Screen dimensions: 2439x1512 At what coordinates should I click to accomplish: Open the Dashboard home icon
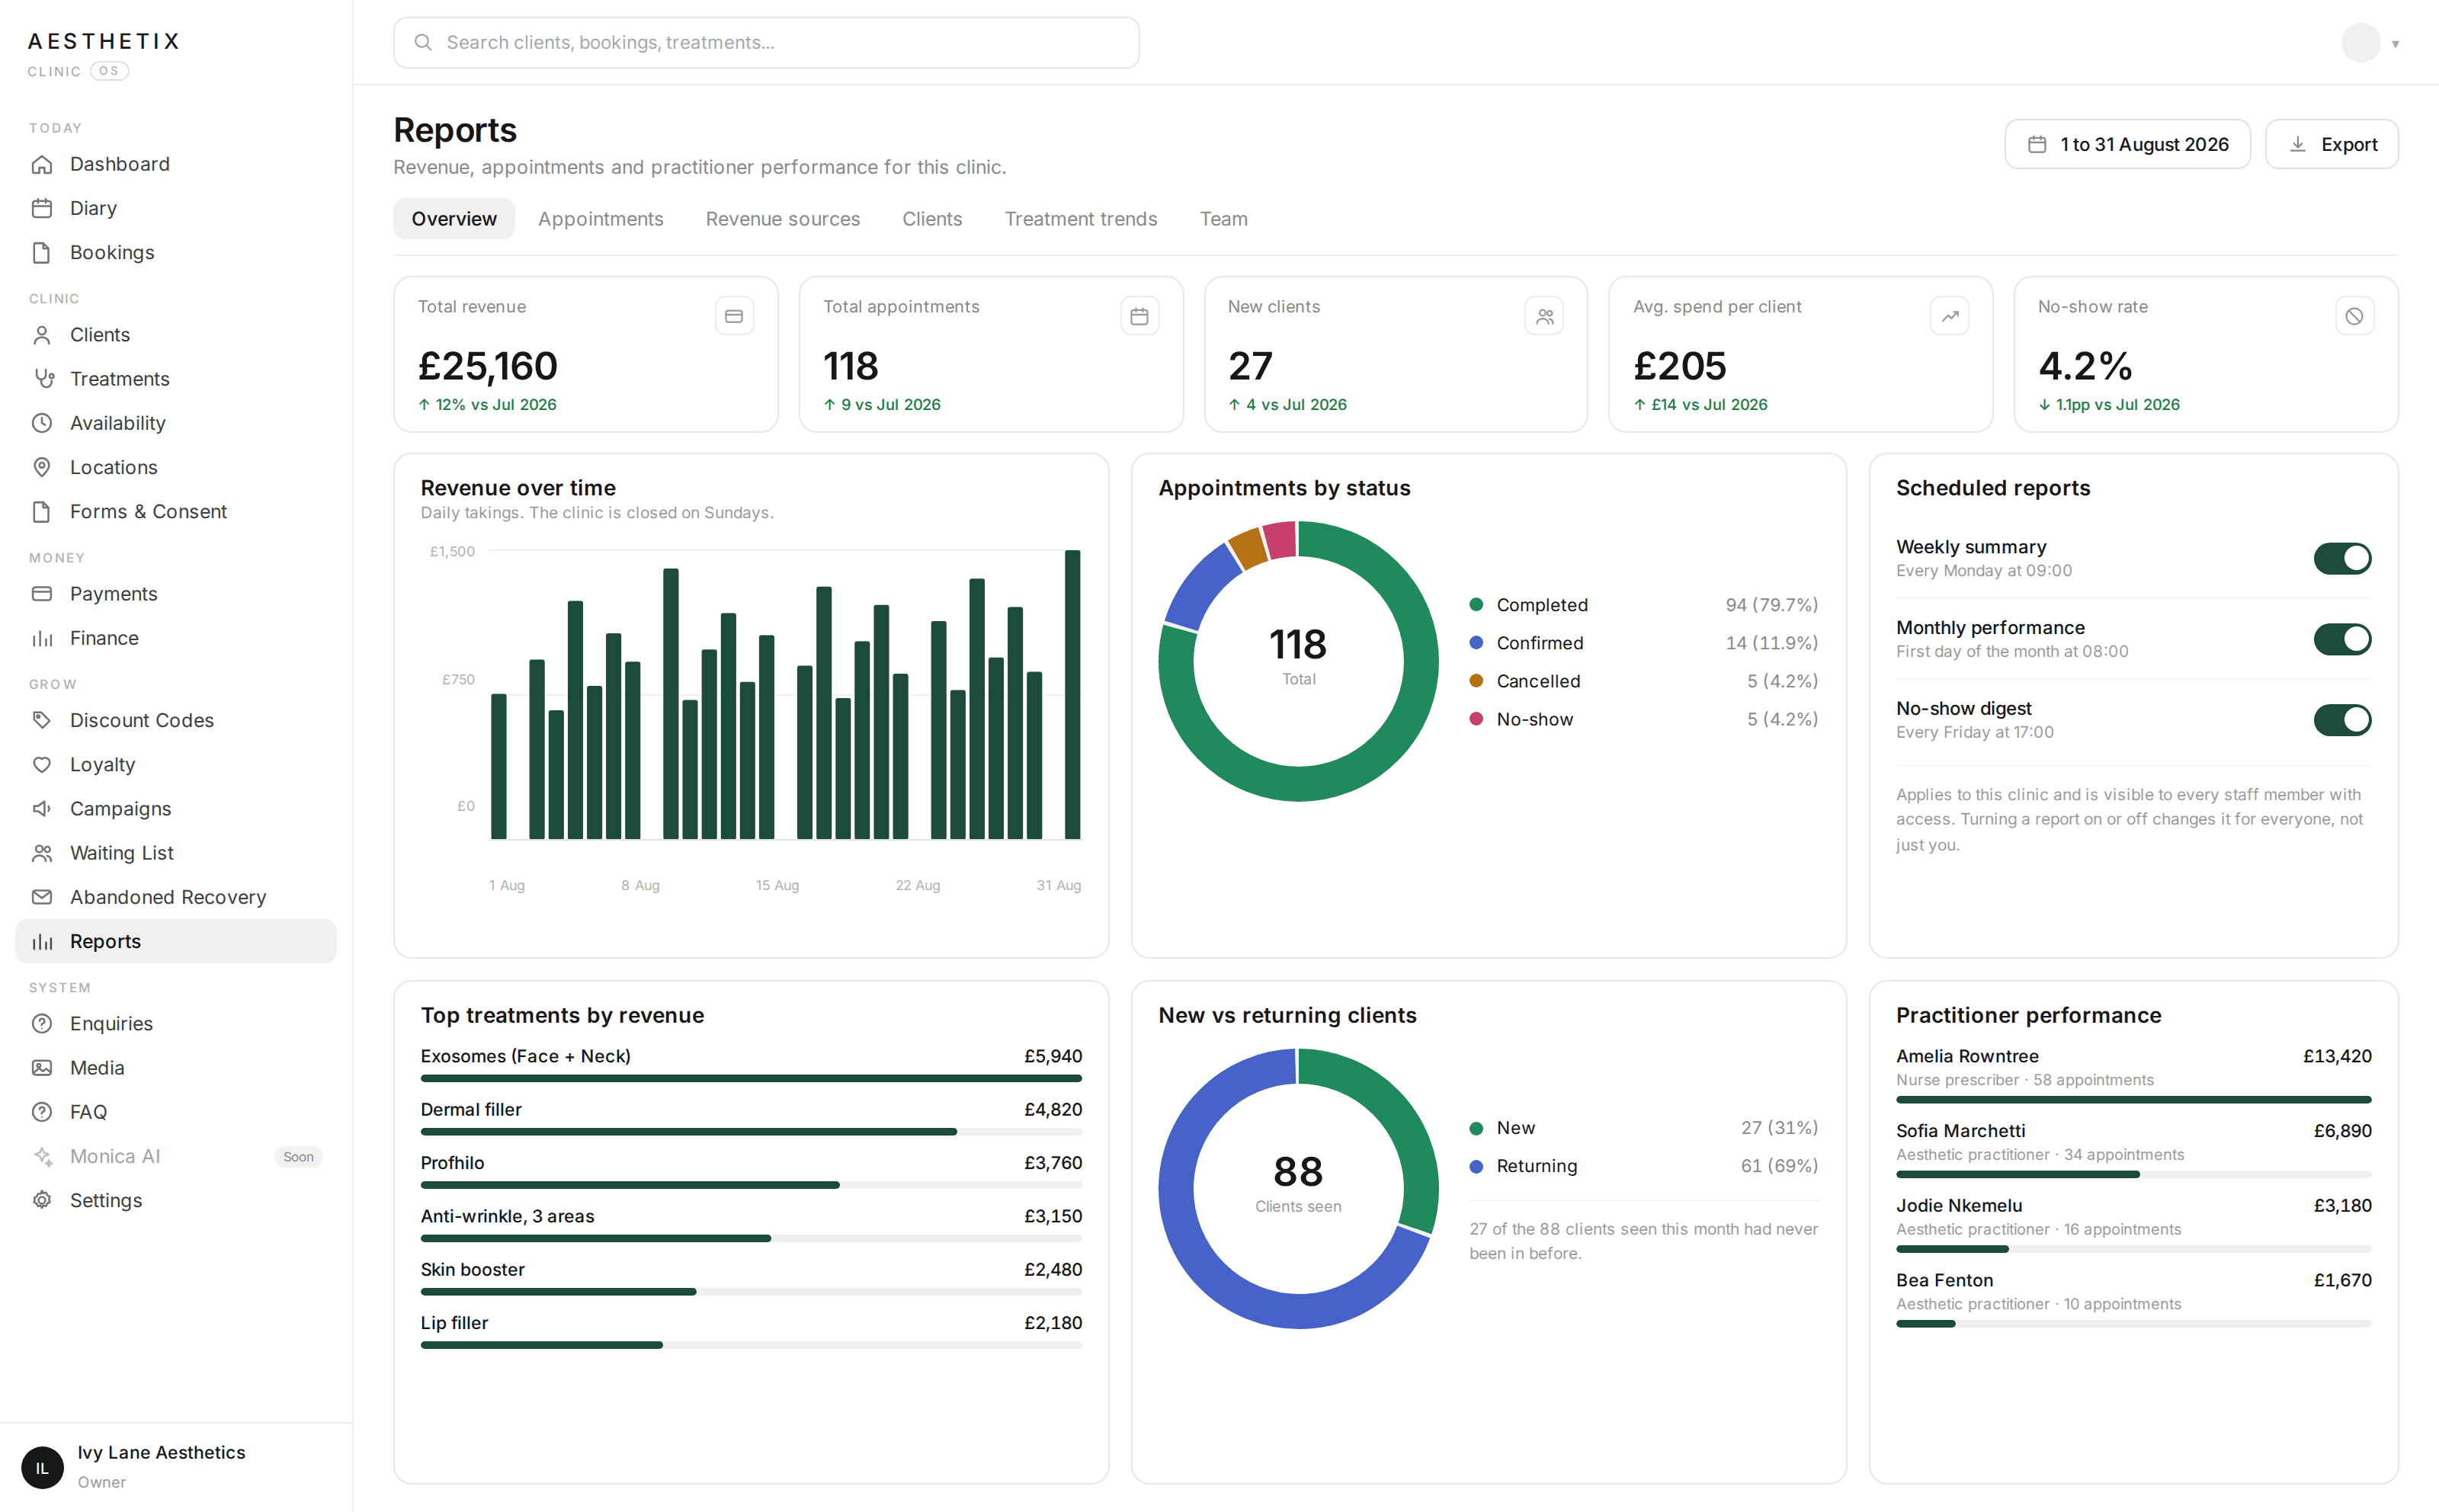click(42, 164)
